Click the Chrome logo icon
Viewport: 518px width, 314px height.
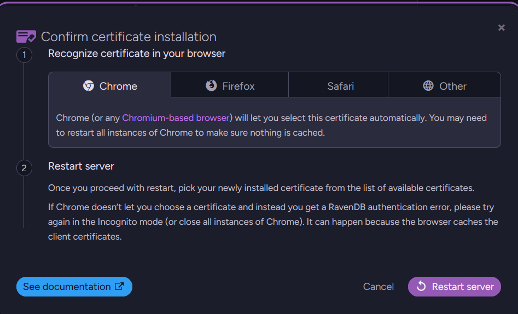click(x=89, y=86)
